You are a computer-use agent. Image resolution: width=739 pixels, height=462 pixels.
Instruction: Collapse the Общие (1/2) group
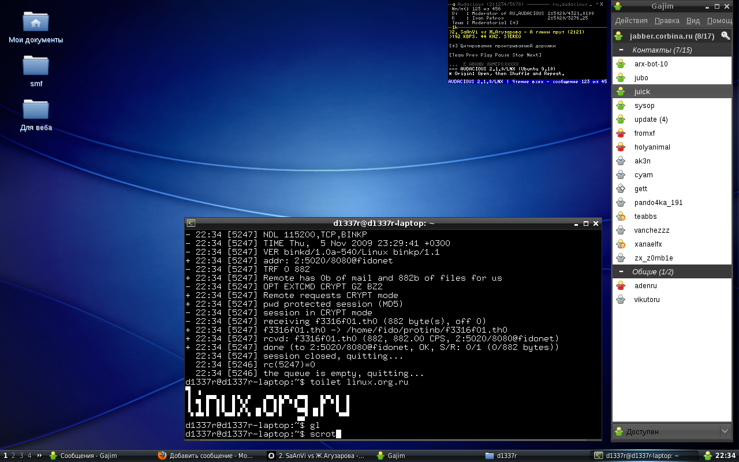[621, 272]
